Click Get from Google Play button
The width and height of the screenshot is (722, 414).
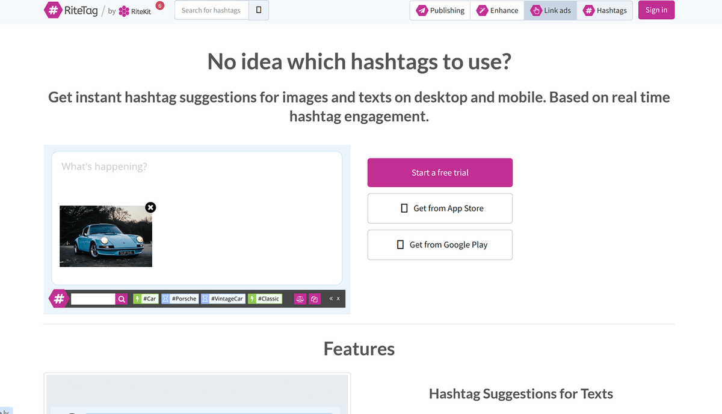tap(440, 245)
